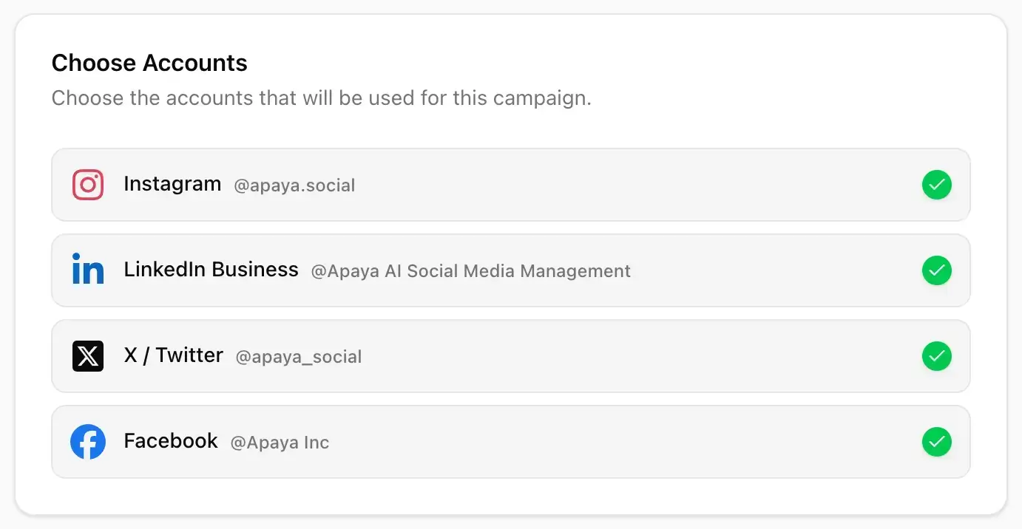Click the X / Twitter logo icon
This screenshot has height=529, width=1022.
(88, 356)
